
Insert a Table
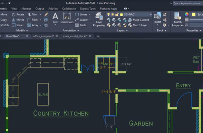81,25
